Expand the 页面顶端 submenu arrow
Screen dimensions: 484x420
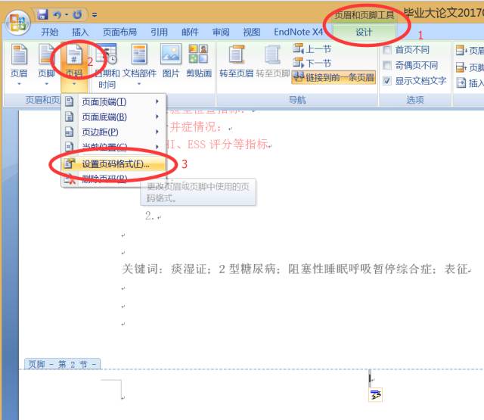(157, 101)
